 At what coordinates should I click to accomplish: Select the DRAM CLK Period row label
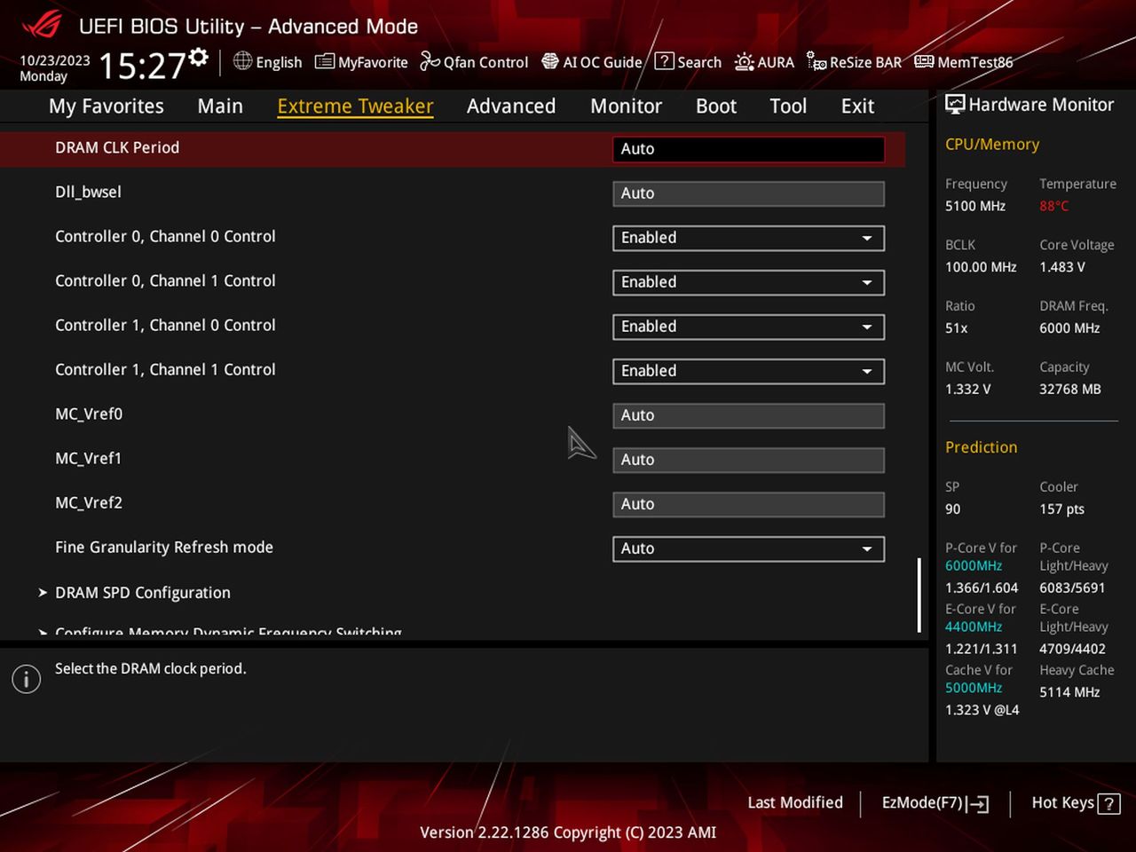tap(117, 147)
